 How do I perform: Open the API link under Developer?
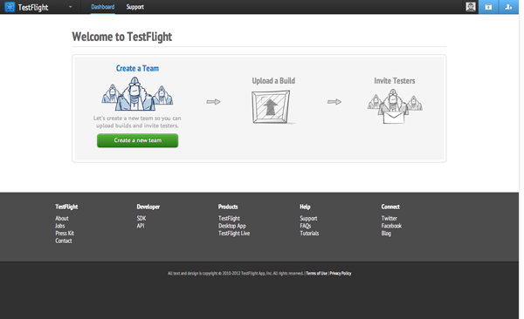pyautogui.click(x=141, y=226)
